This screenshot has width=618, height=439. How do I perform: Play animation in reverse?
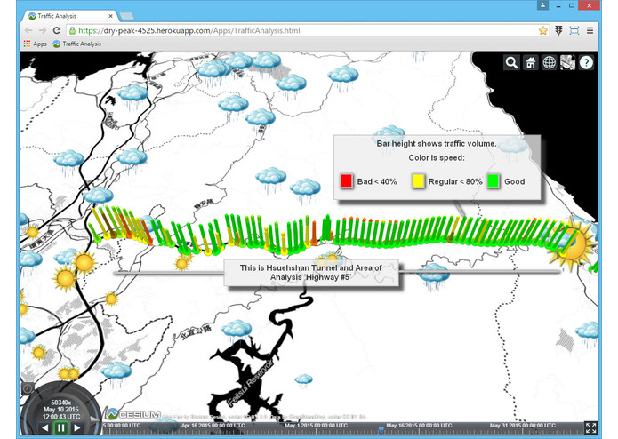pyautogui.click(x=45, y=427)
